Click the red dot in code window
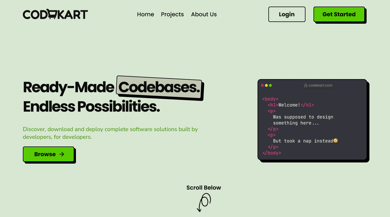 [x=262, y=85]
